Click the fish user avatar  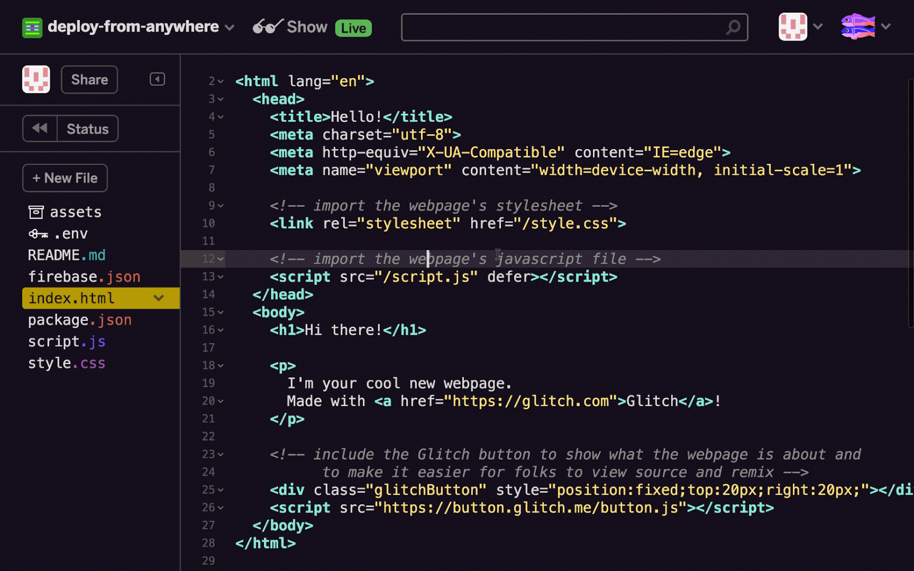click(x=857, y=26)
